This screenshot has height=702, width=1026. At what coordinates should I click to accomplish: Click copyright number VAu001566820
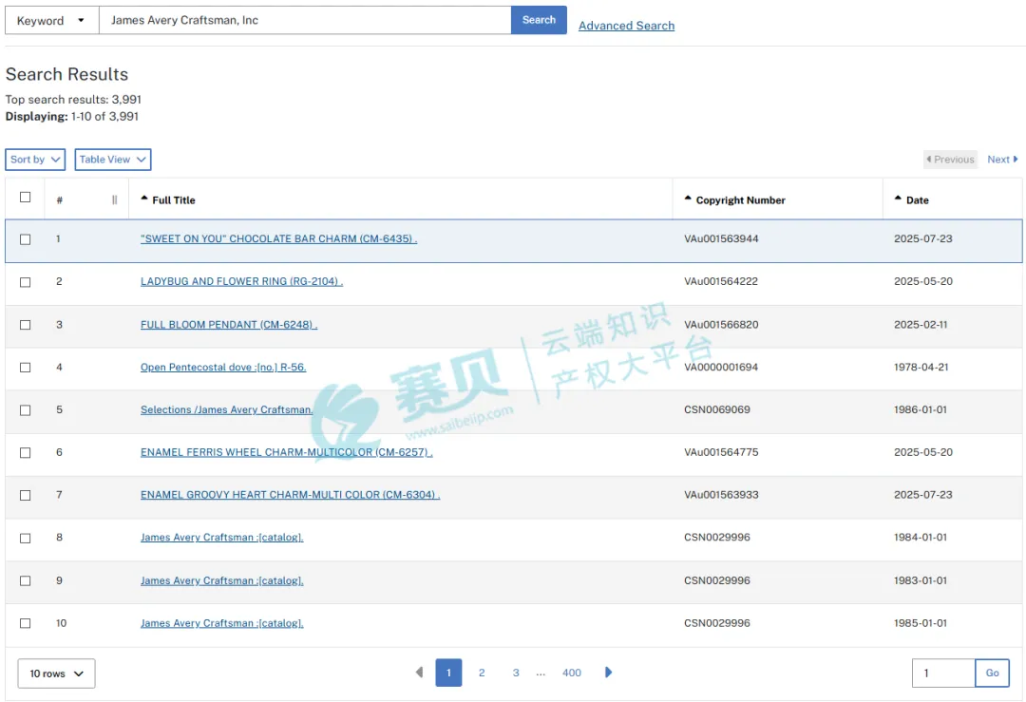coord(721,325)
